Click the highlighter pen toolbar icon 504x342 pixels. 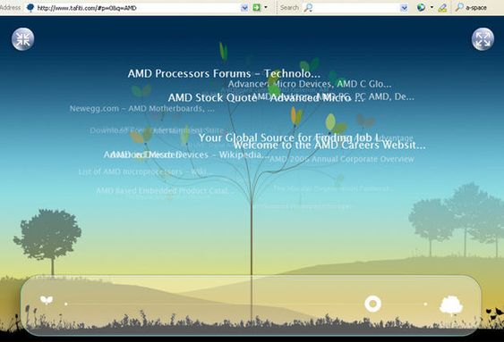pyautogui.click(x=442, y=7)
